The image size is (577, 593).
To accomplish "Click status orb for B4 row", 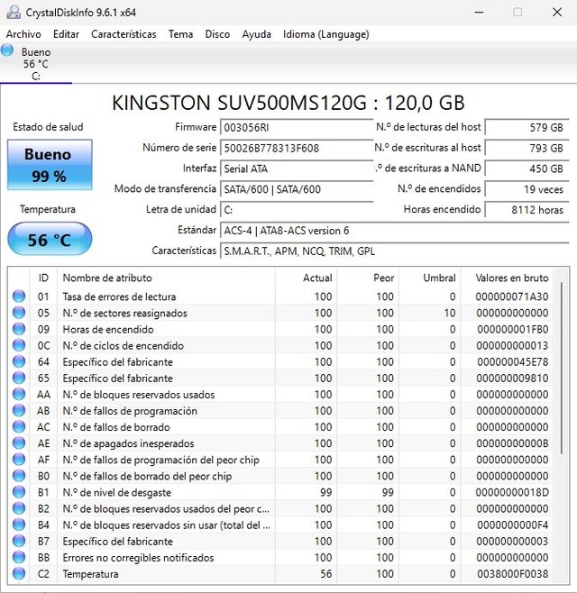I will point(19,525).
